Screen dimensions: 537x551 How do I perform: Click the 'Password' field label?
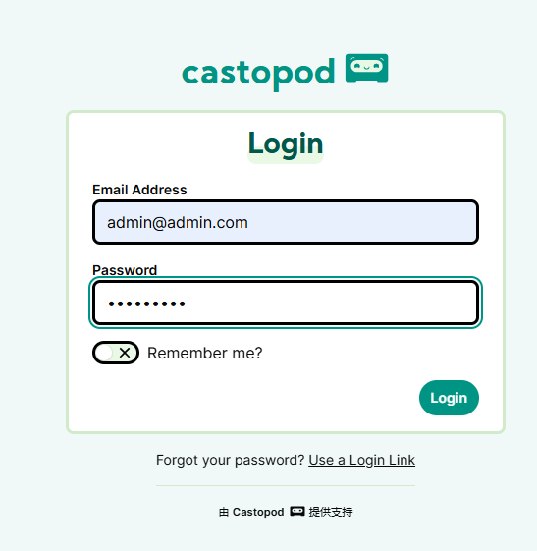pyautogui.click(x=125, y=270)
